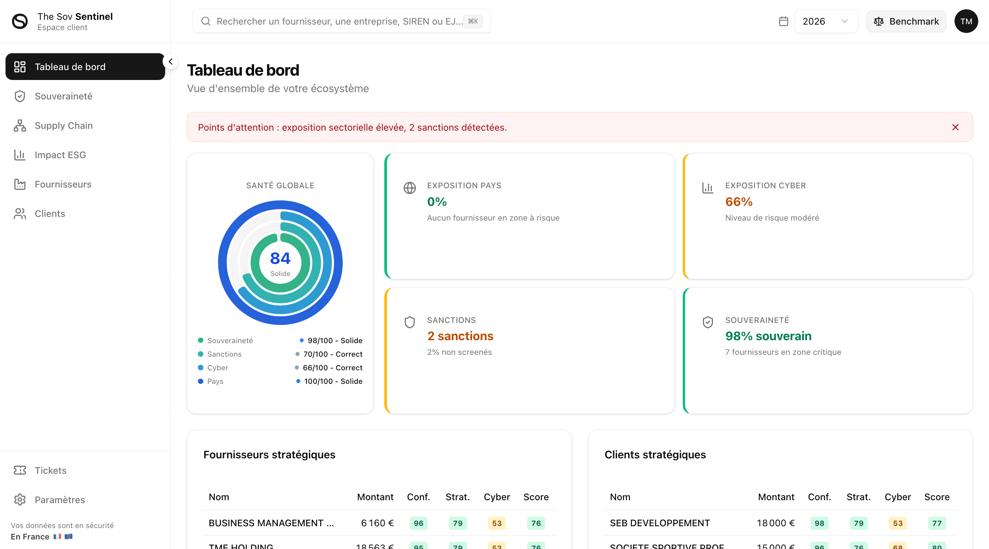Sort clients table by Score header

[x=937, y=497]
